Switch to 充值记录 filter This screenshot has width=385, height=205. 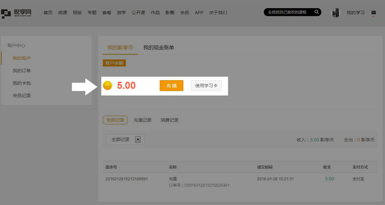pos(142,120)
